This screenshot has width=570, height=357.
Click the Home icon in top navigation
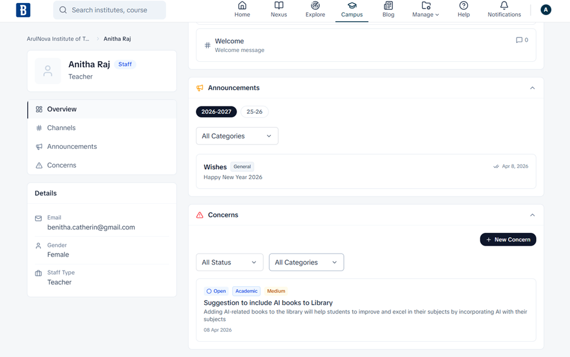(x=242, y=6)
